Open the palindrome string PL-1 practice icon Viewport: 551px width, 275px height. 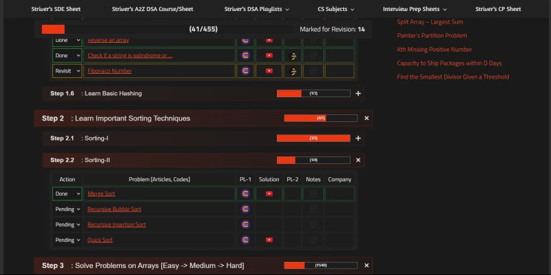point(246,56)
